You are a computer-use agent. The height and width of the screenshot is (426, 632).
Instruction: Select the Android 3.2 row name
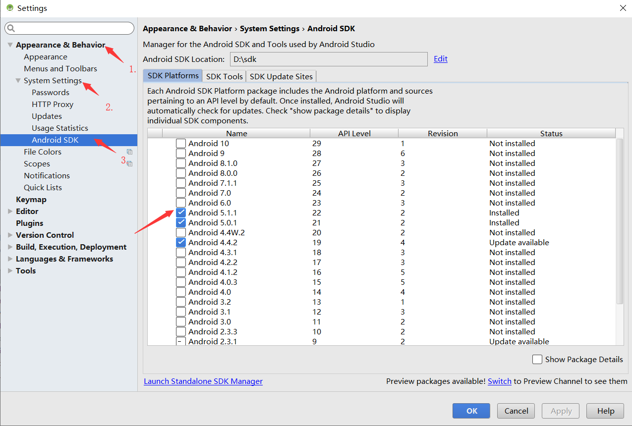click(210, 302)
